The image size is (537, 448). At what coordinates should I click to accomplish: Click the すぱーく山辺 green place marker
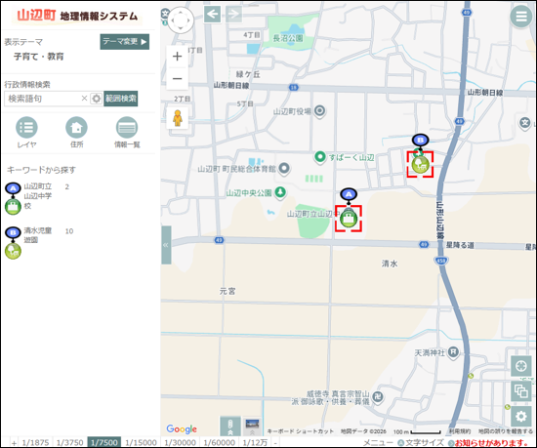pos(320,157)
